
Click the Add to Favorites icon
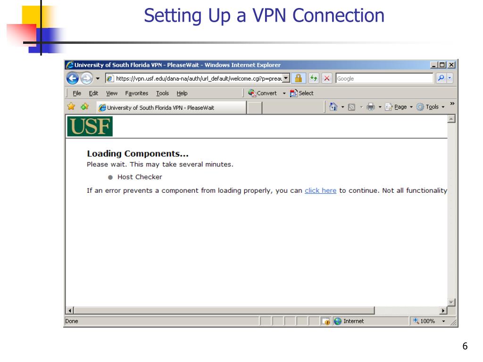point(85,107)
